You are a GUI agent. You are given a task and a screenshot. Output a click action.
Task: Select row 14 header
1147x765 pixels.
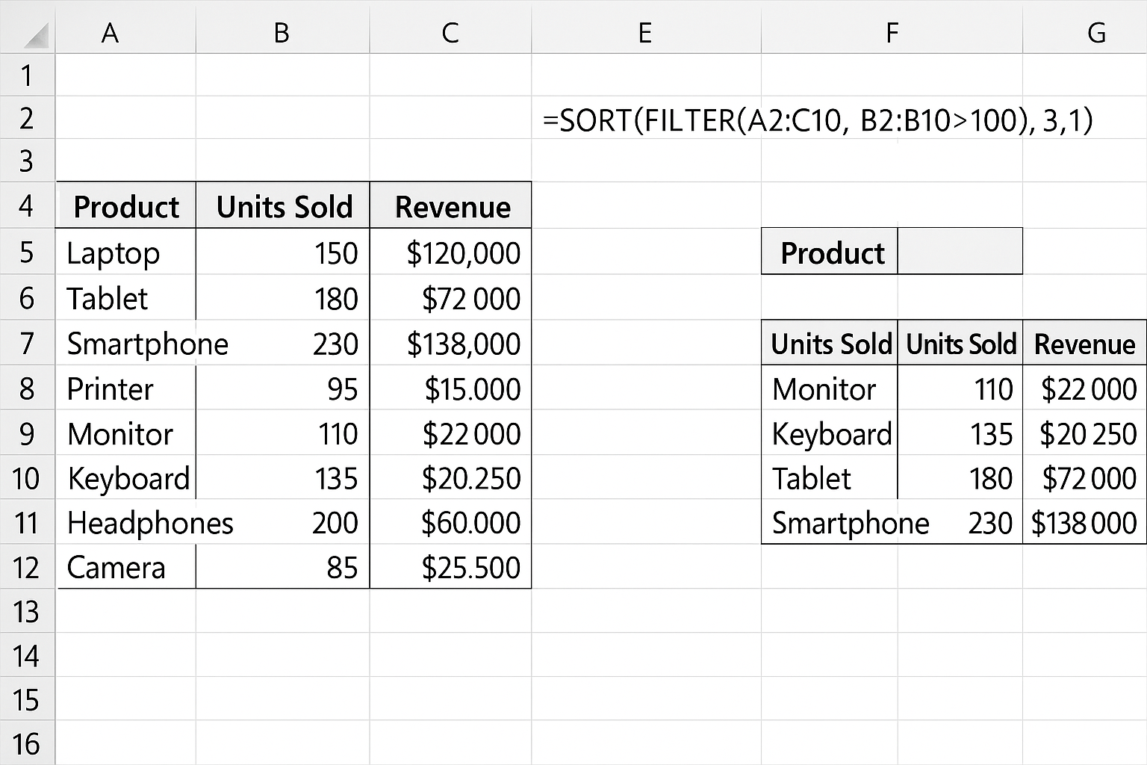coord(28,655)
